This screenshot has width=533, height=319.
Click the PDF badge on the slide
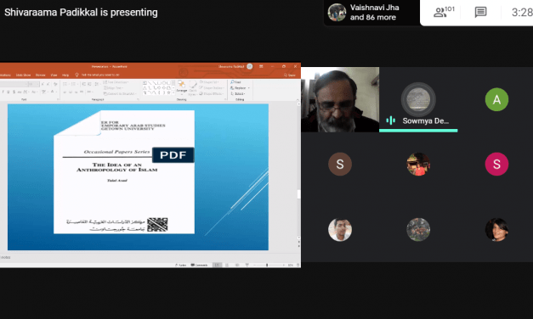(x=173, y=154)
